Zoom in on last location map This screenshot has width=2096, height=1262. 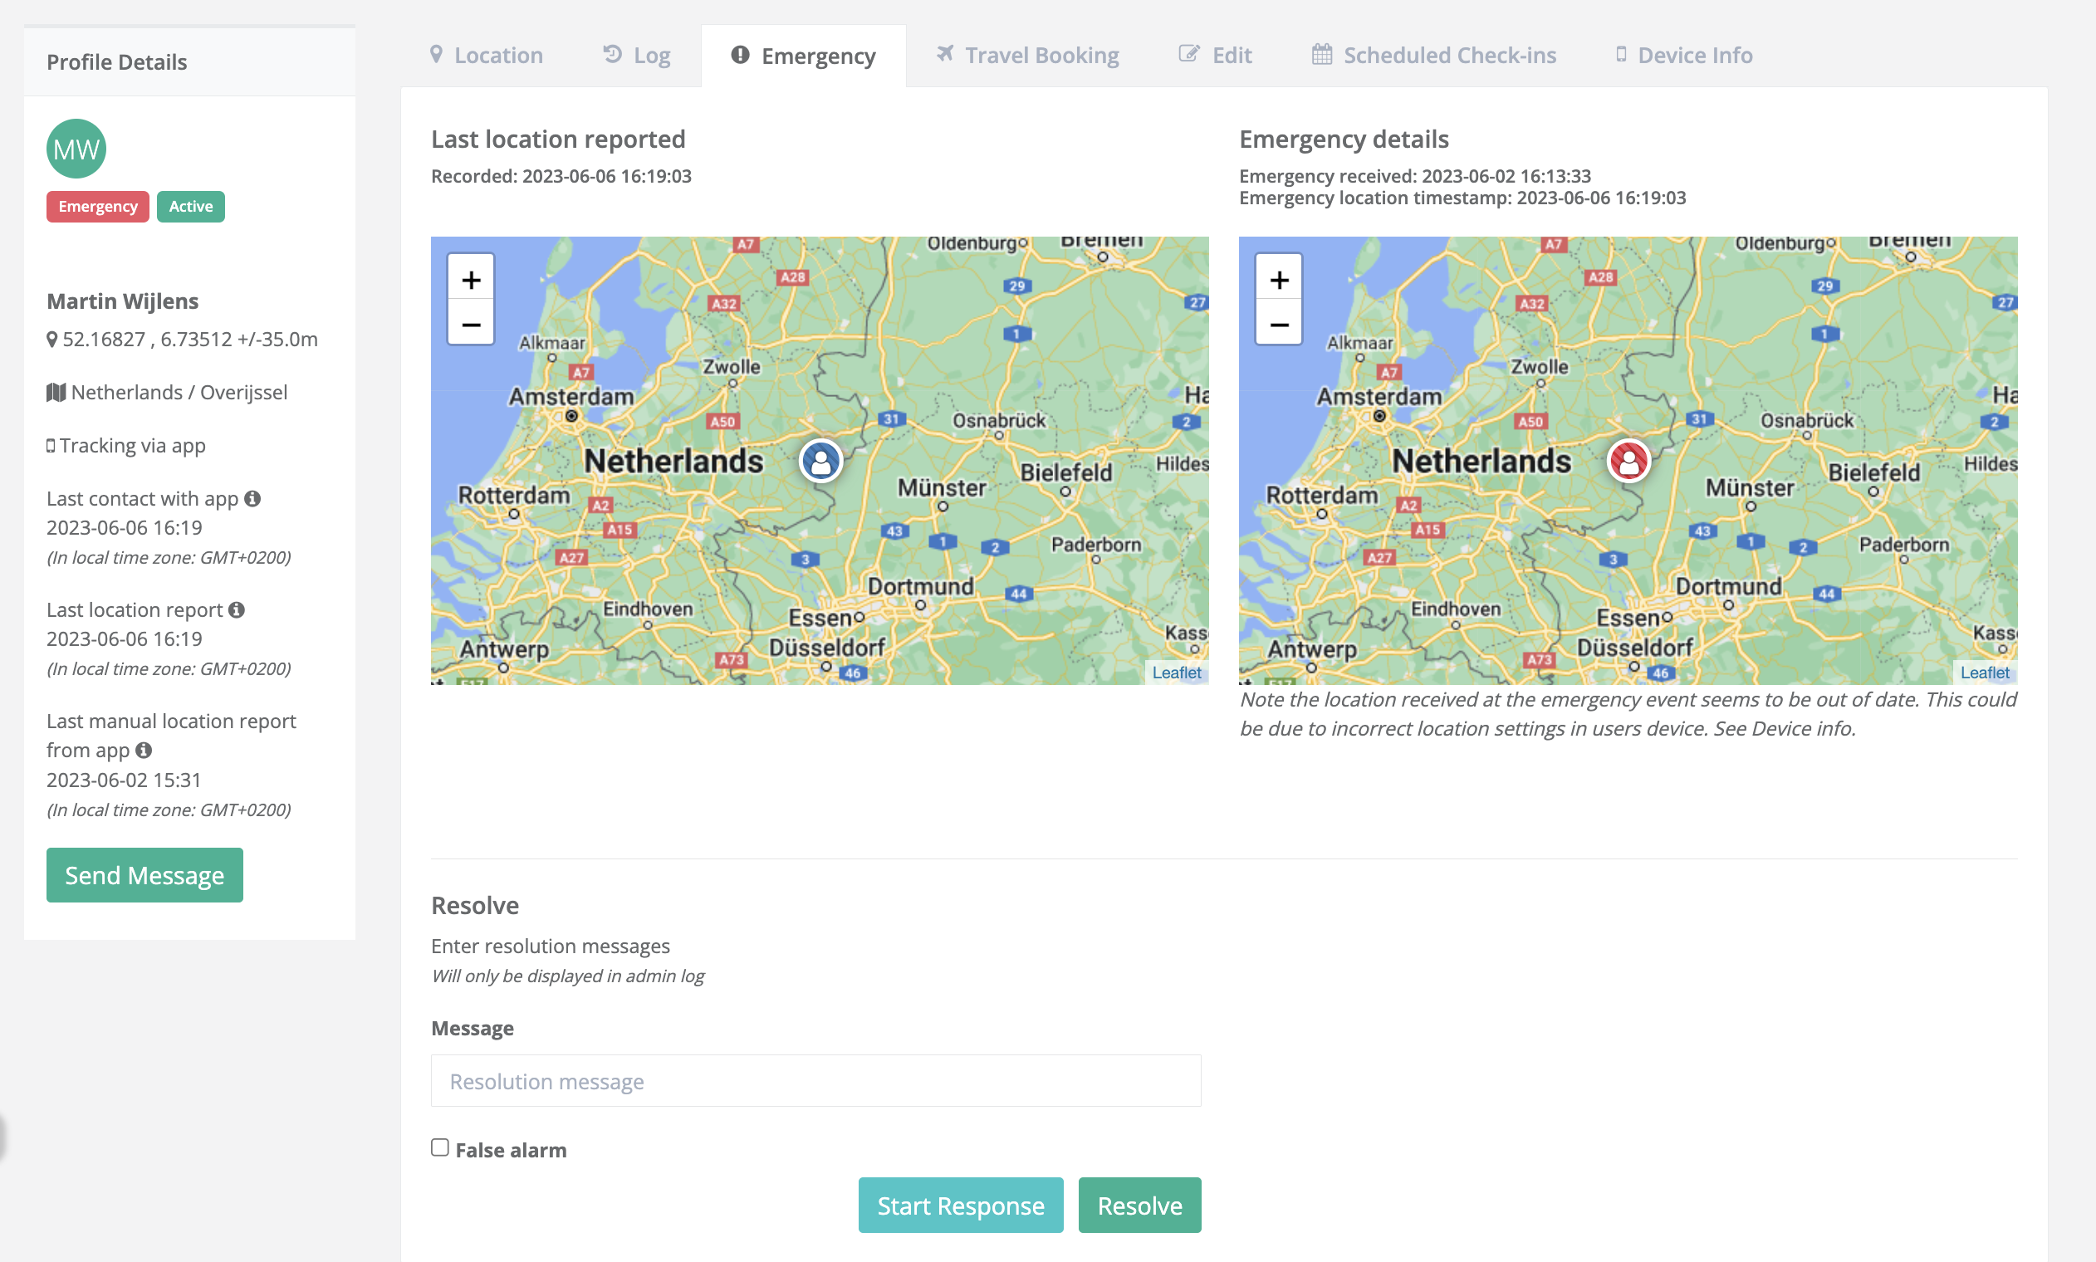(471, 280)
